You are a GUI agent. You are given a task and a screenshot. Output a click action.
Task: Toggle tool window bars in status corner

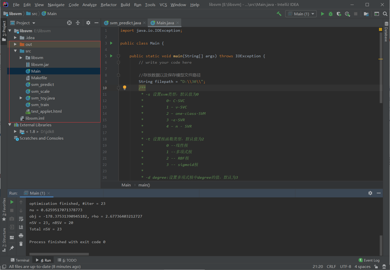(4, 267)
